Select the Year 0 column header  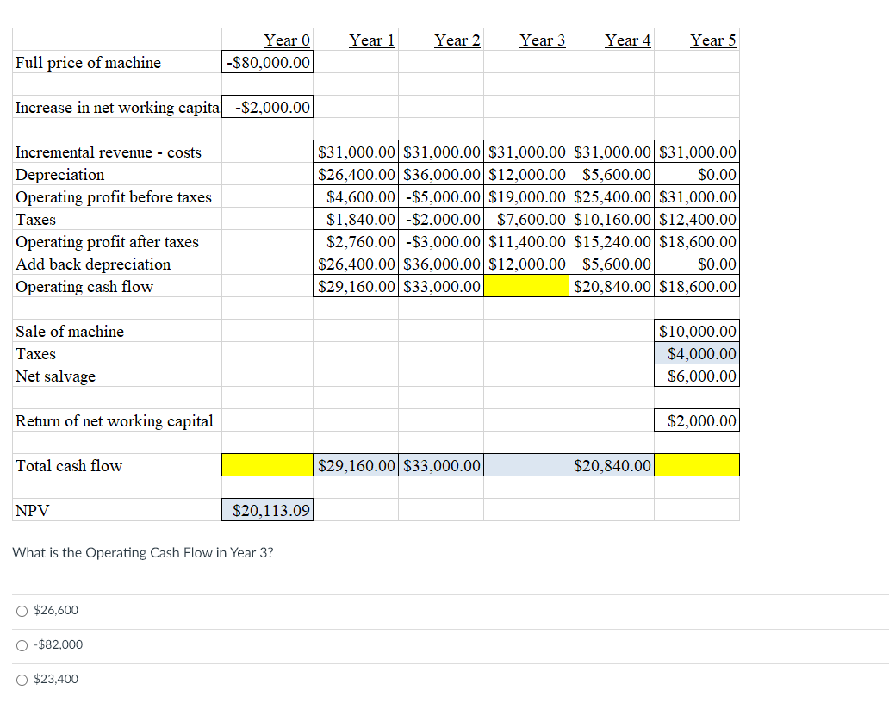[x=287, y=40]
